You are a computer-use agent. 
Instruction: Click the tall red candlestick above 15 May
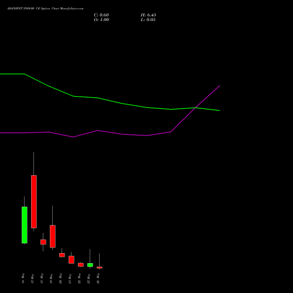(34, 202)
